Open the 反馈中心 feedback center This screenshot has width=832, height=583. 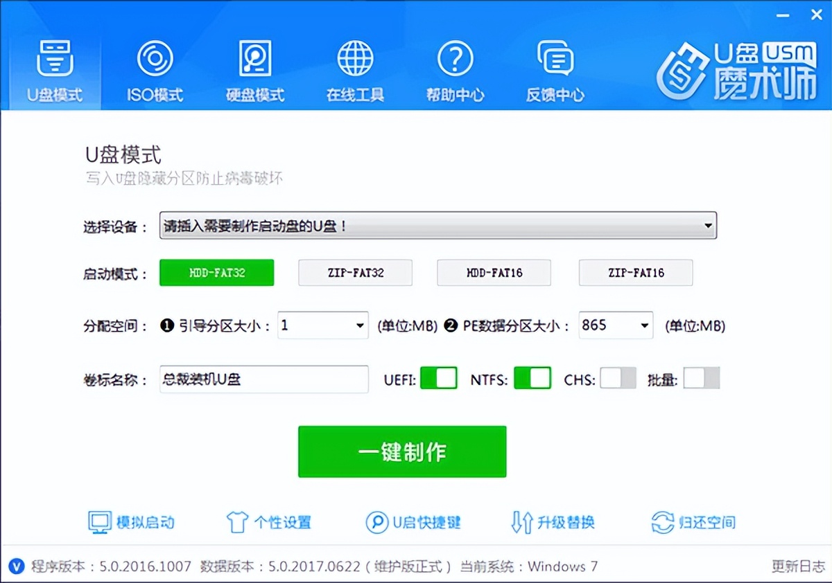[x=555, y=67]
